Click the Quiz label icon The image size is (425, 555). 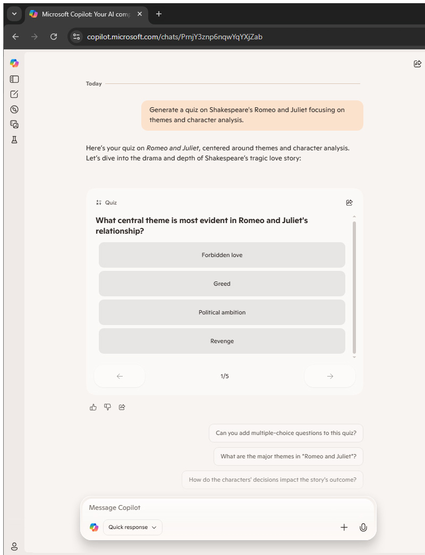[x=99, y=202]
